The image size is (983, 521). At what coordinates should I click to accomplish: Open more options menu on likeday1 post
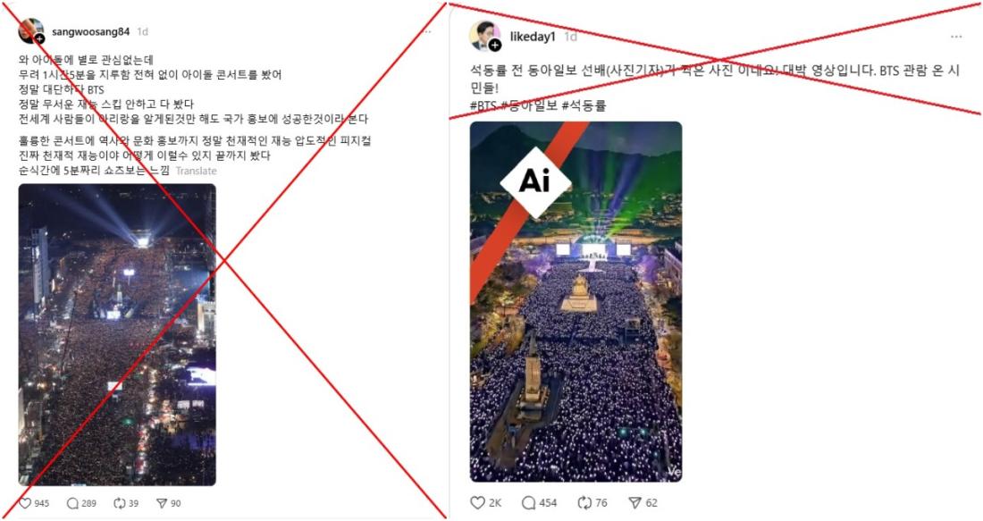(x=956, y=37)
